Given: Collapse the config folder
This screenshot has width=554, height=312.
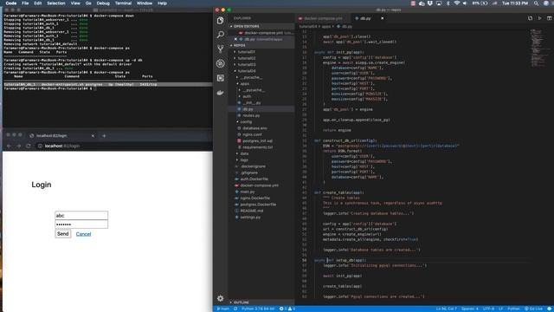Looking at the screenshot, I should (246, 121).
